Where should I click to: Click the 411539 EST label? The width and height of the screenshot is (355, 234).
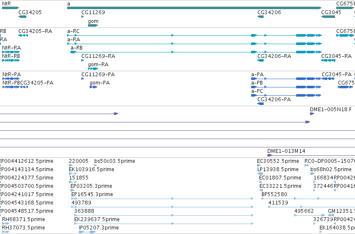278,203
